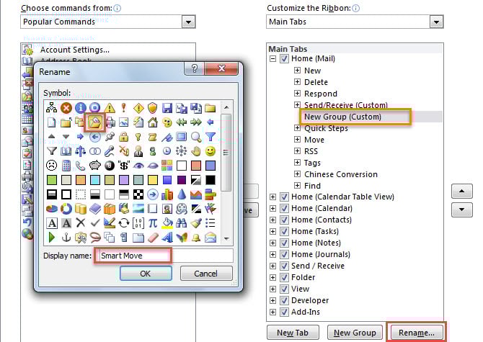This screenshot has height=342, width=483.
Task: Open the Choose commands from dropdown
Action: (x=188, y=22)
